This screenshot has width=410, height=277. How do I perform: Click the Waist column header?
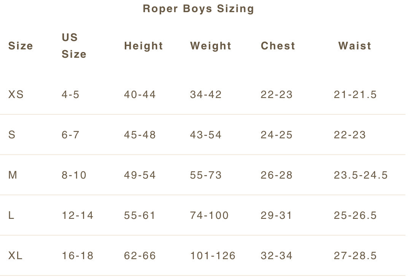click(x=355, y=46)
